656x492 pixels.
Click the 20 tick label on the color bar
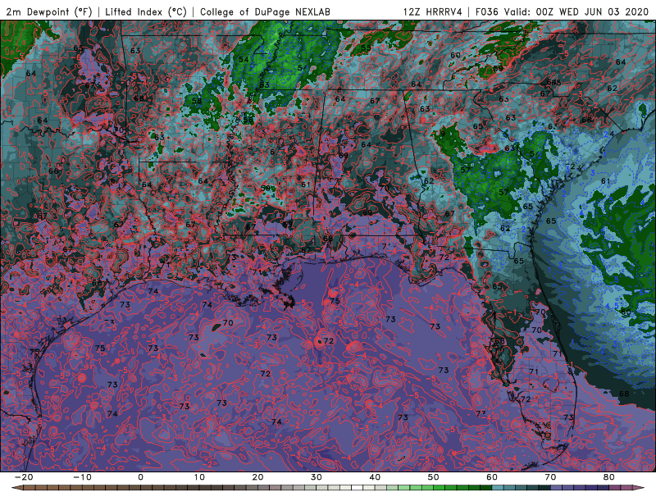coord(257,477)
